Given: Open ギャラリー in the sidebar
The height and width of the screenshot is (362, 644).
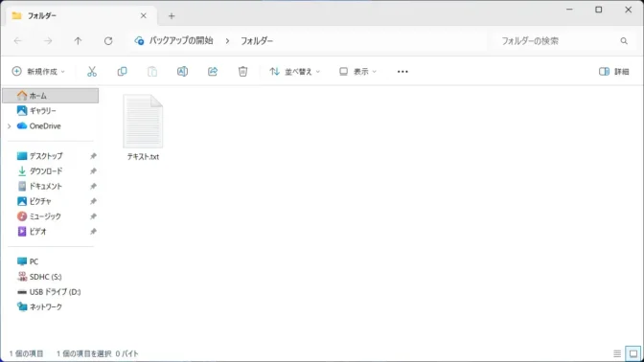Looking at the screenshot, I should pos(51,111).
